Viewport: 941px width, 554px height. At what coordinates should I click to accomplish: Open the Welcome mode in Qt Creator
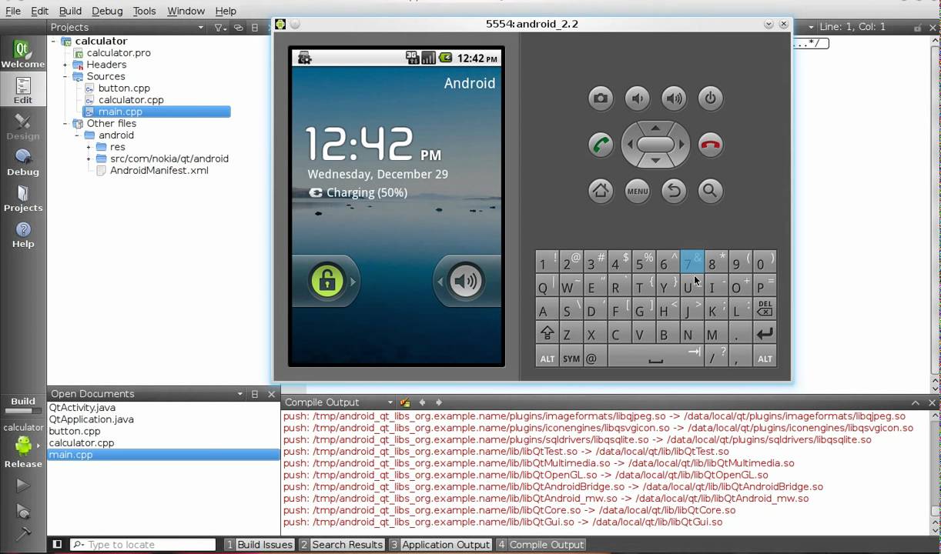[22, 52]
